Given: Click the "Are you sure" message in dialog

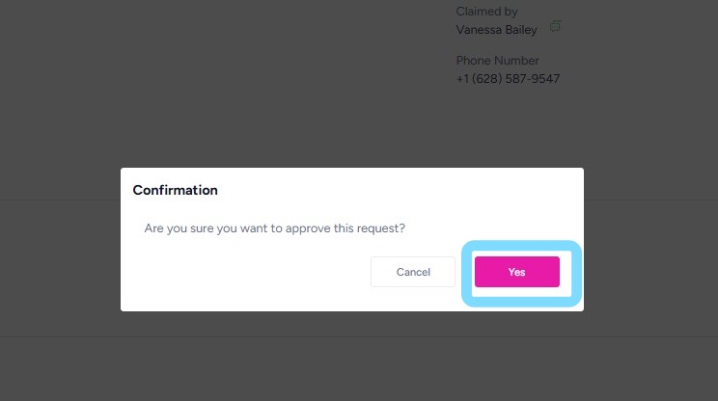Looking at the screenshot, I should [274, 229].
